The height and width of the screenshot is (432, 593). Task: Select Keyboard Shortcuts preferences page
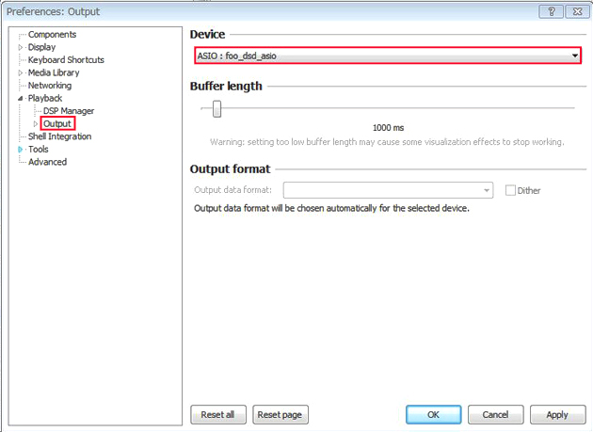click(x=66, y=59)
